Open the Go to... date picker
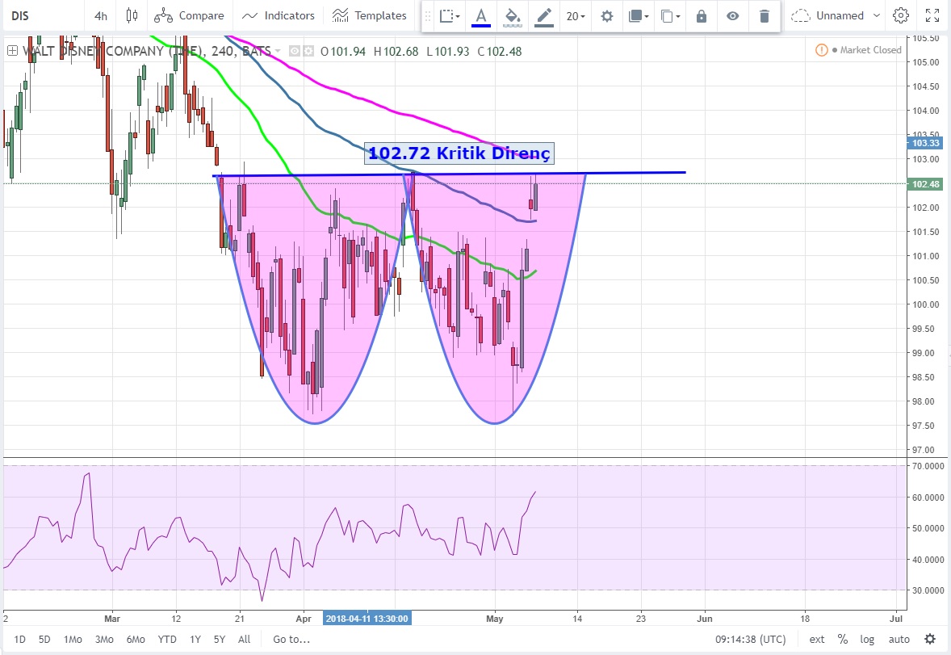The image size is (951, 655). tap(291, 639)
